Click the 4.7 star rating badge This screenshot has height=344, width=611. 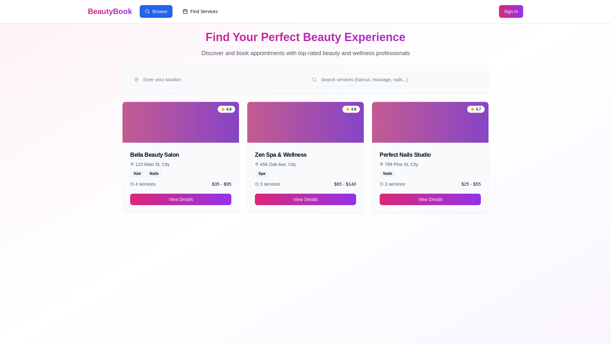point(476,109)
